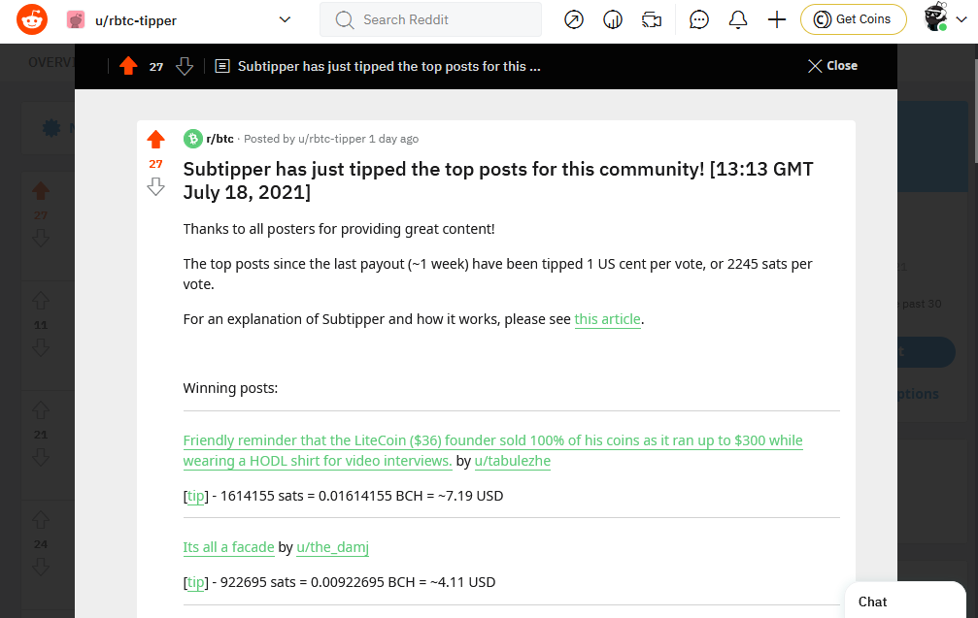
Task: Click the '1 day ago' timestamp
Action: tap(393, 139)
